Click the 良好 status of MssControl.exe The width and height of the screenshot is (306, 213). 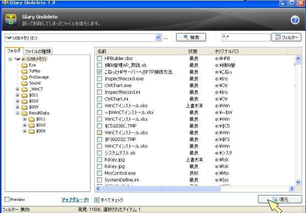coord(194,173)
